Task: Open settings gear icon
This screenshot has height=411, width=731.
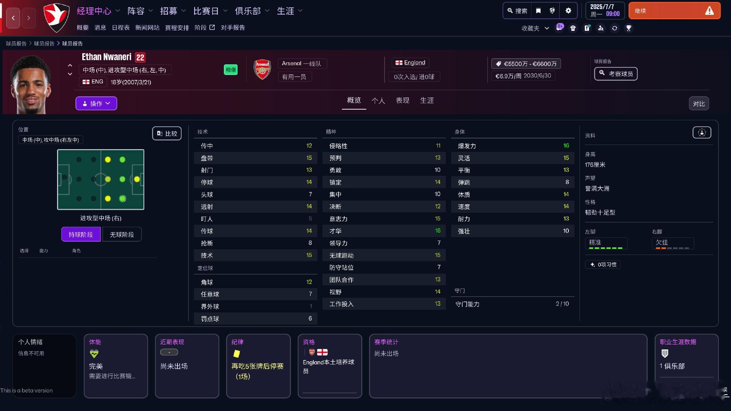Action: tap(568, 11)
